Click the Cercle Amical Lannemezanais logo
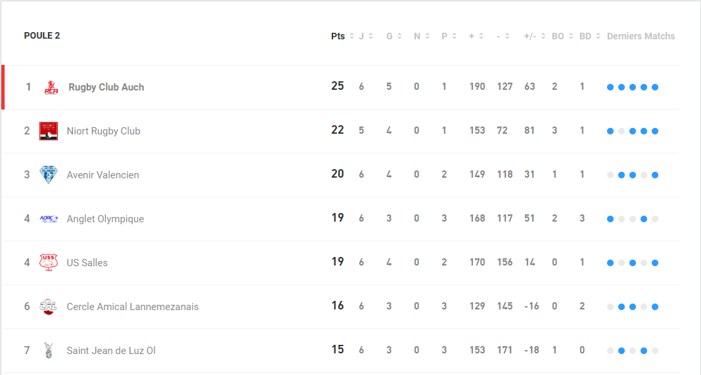The width and height of the screenshot is (701, 375). [x=49, y=307]
